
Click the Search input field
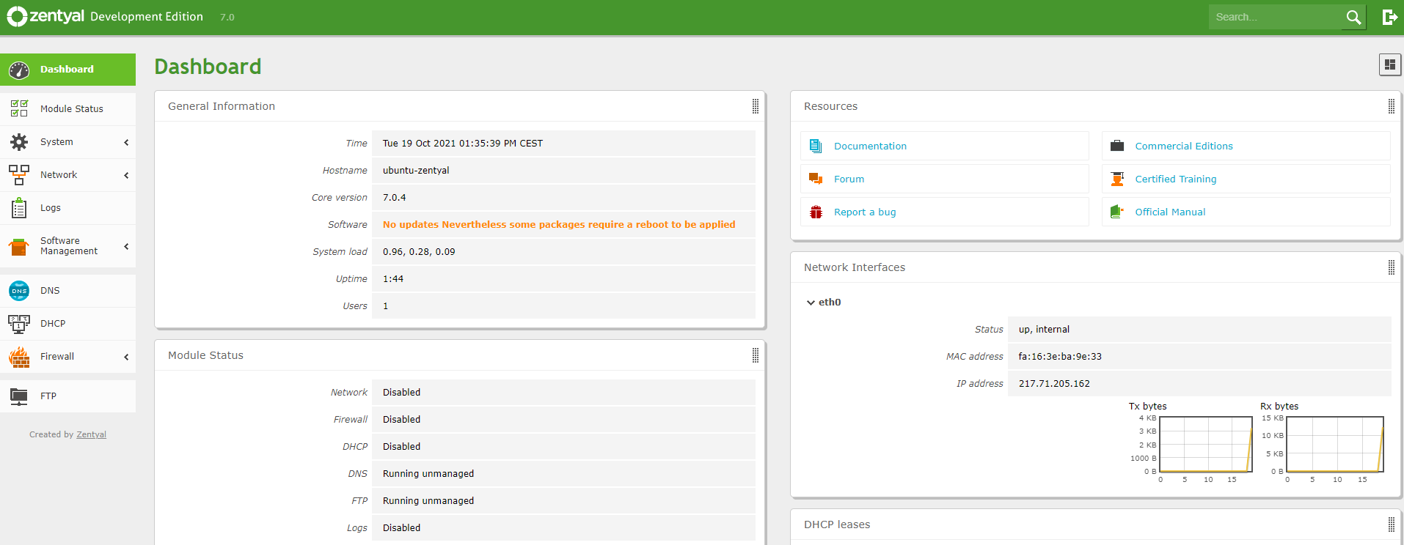coord(1275,17)
